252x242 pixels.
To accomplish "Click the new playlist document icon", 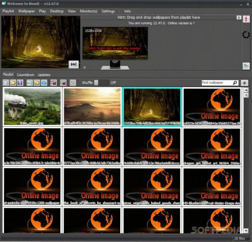I will pos(6,83).
